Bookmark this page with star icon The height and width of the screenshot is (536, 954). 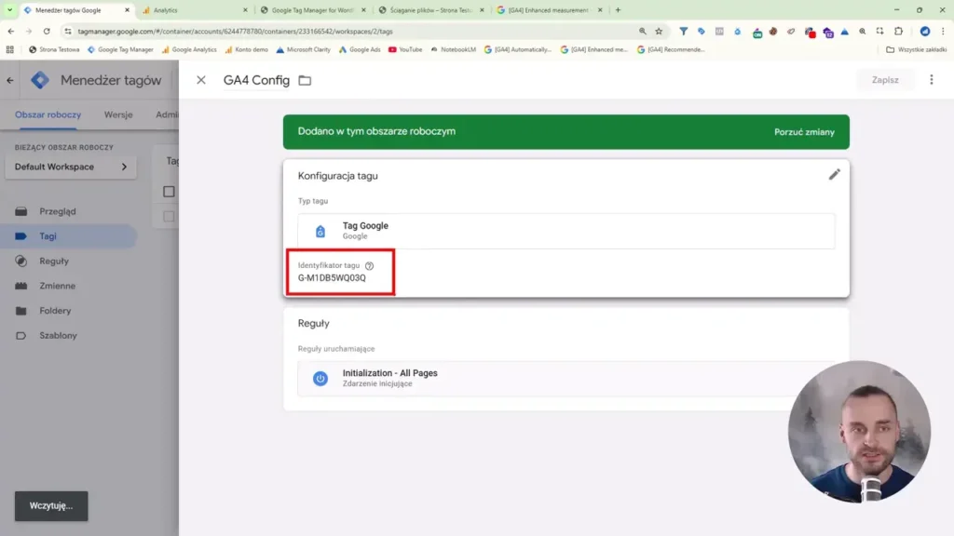[x=659, y=31]
